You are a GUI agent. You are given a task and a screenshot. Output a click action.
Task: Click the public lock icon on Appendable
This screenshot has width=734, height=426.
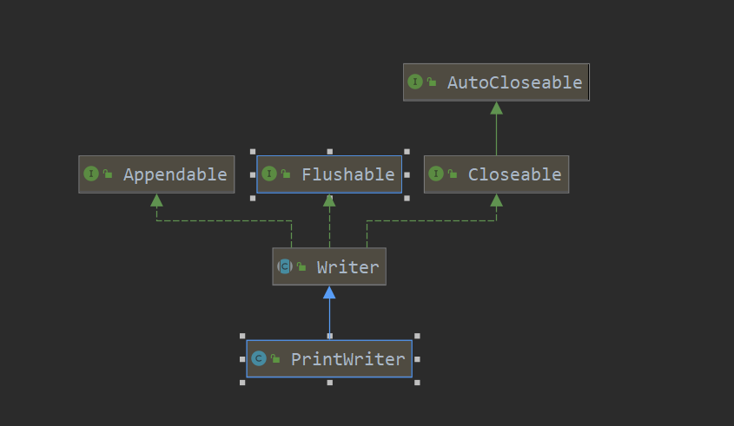[x=108, y=174]
